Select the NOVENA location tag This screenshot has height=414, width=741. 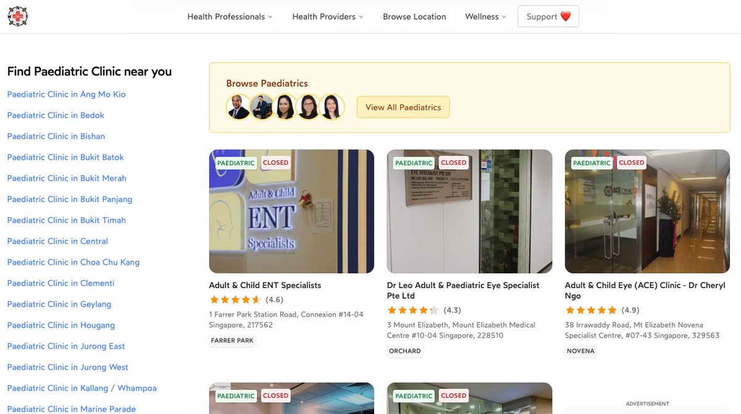pos(580,351)
